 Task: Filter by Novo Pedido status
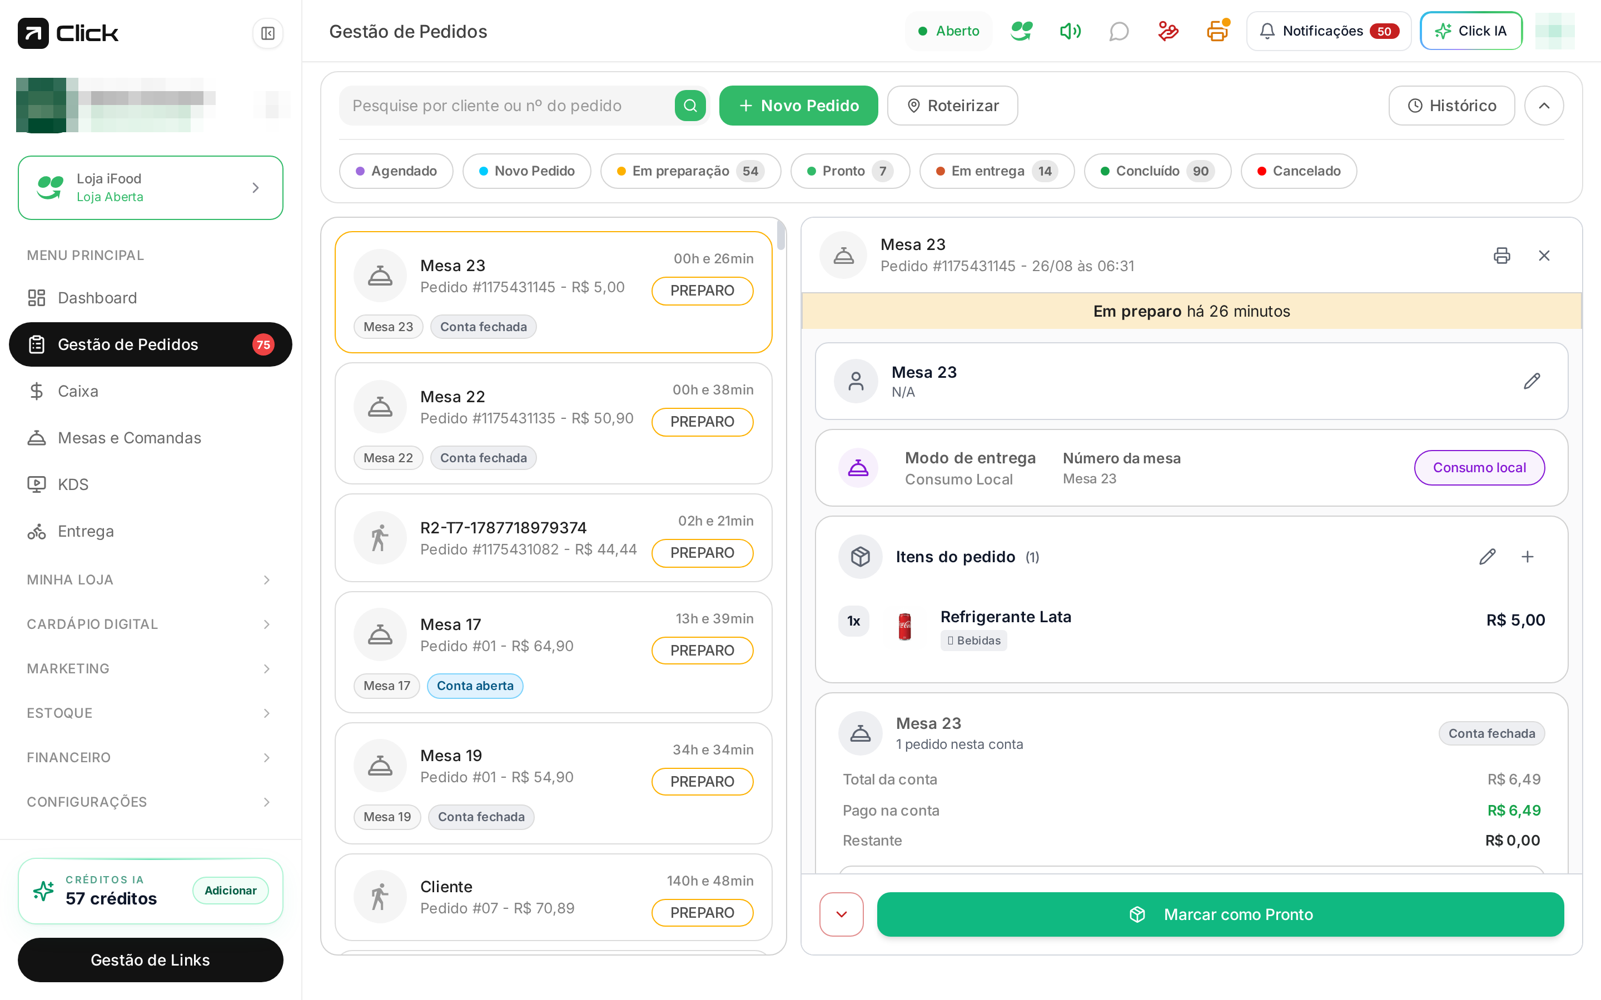click(x=526, y=171)
